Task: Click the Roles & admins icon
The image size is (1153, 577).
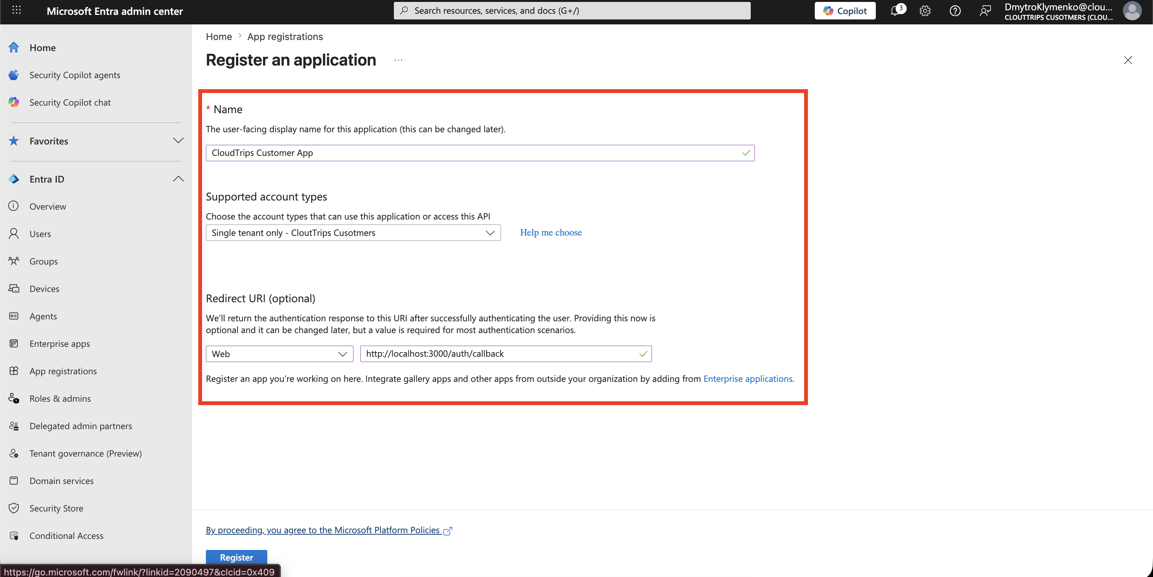Action: point(14,398)
